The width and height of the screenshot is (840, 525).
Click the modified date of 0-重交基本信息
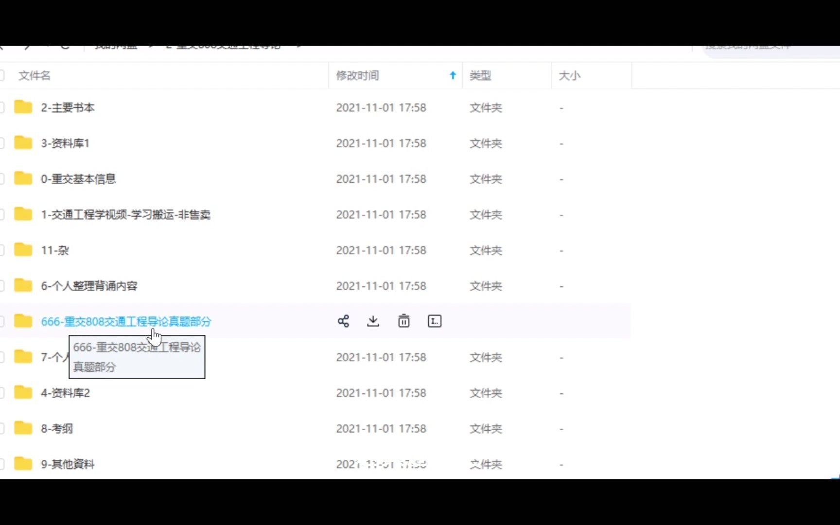(x=381, y=179)
